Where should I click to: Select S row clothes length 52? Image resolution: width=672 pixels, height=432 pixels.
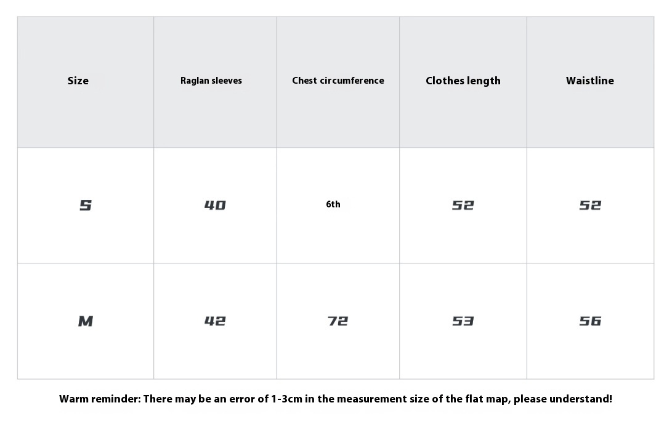(x=463, y=206)
